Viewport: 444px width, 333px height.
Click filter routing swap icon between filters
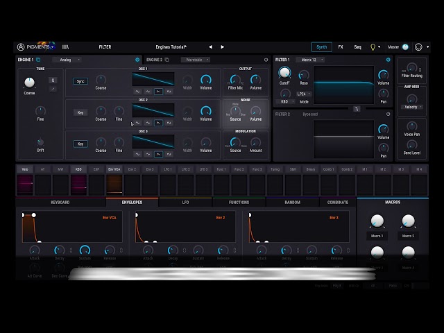click(357, 109)
